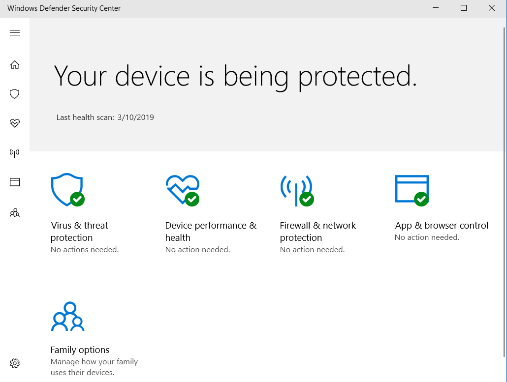The image size is (507, 382).
Task: Minimize the Windows Defender Security Center window
Action: point(436,8)
